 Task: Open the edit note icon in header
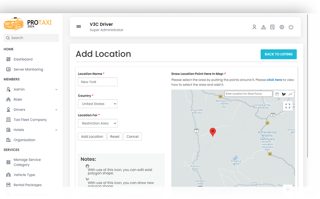pyautogui.click(x=272, y=27)
